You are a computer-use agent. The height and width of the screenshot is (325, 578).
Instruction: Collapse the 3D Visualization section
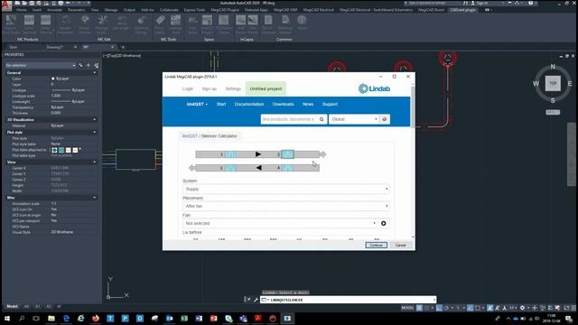click(x=95, y=119)
